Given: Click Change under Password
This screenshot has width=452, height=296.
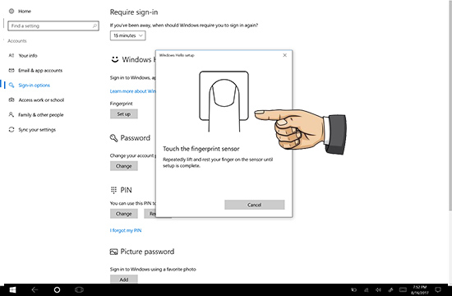Looking at the screenshot, I should pos(123,166).
